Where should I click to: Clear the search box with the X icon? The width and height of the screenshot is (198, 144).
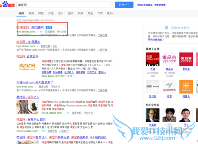[112, 5]
